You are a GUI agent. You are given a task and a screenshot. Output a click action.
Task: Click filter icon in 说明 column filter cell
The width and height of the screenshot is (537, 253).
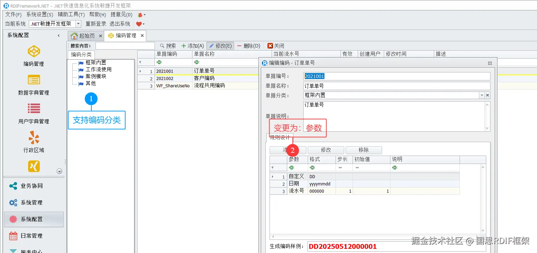tap(395, 167)
